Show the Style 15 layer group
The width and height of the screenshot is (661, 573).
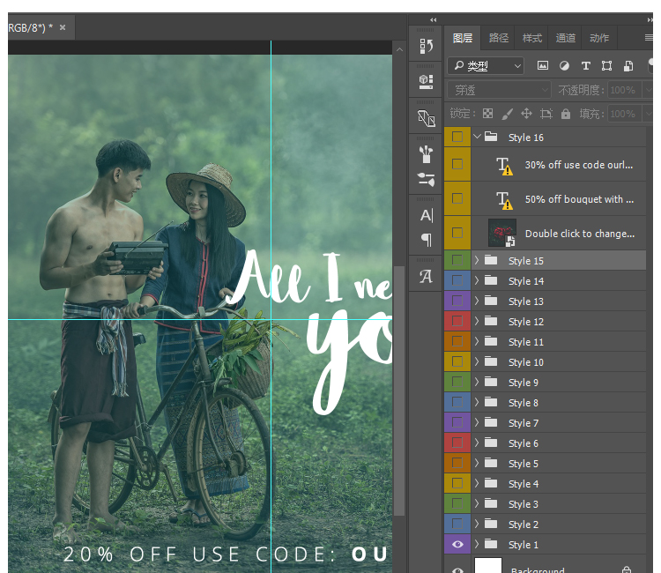click(x=457, y=260)
